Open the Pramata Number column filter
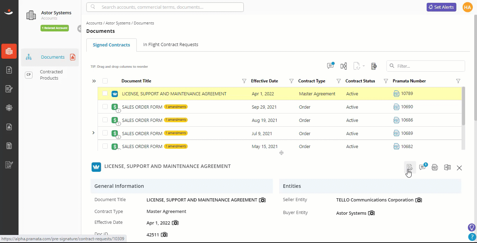Screen dimensions: 477x243 click(458, 81)
